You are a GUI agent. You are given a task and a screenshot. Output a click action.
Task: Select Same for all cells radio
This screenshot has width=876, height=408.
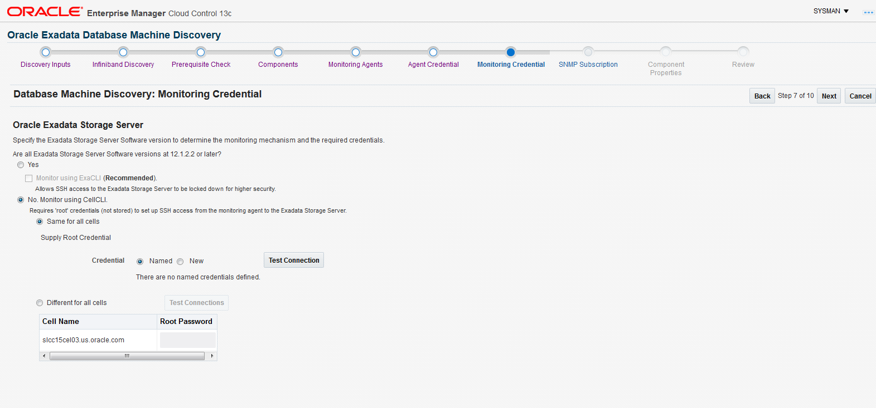coord(40,222)
